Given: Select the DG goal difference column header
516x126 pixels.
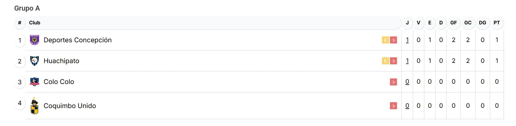Looking at the screenshot, I should click(483, 23).
